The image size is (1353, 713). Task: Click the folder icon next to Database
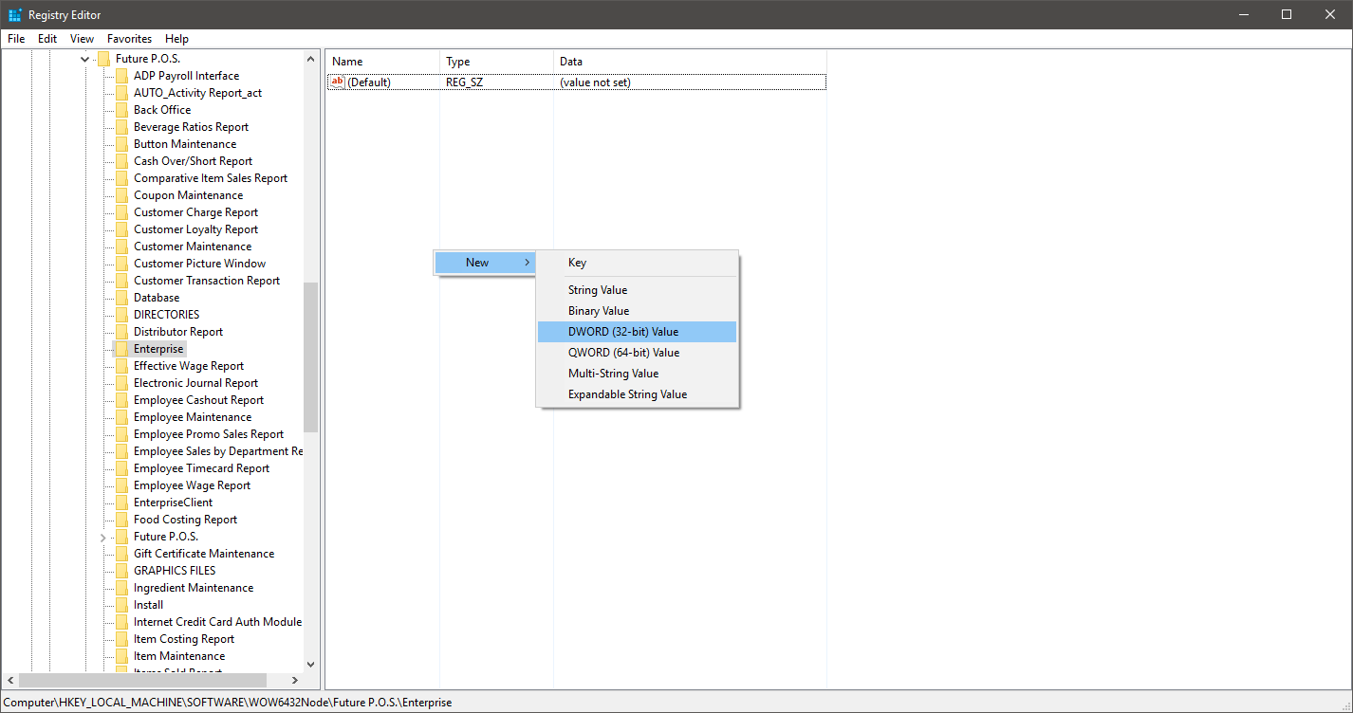(120, 298)
